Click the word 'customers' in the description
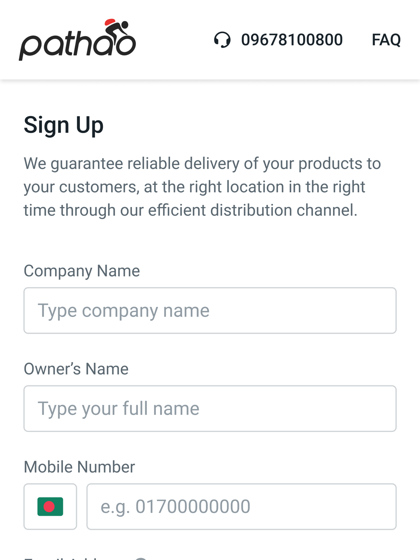 pos(99,187)
